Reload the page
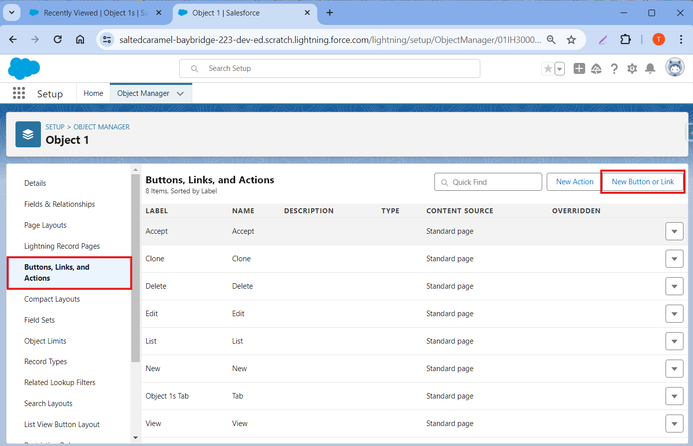 (57, 39)
